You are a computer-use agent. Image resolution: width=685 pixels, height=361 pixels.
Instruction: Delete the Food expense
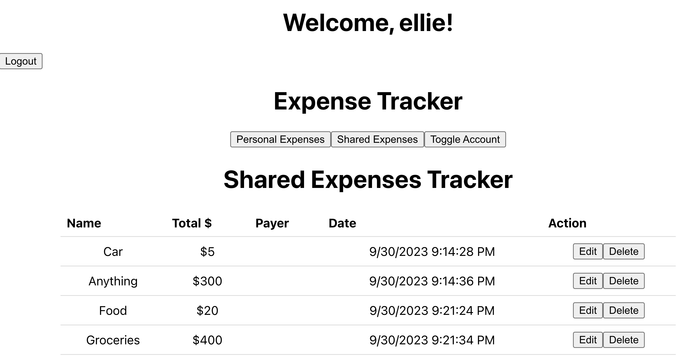(623, 310)
